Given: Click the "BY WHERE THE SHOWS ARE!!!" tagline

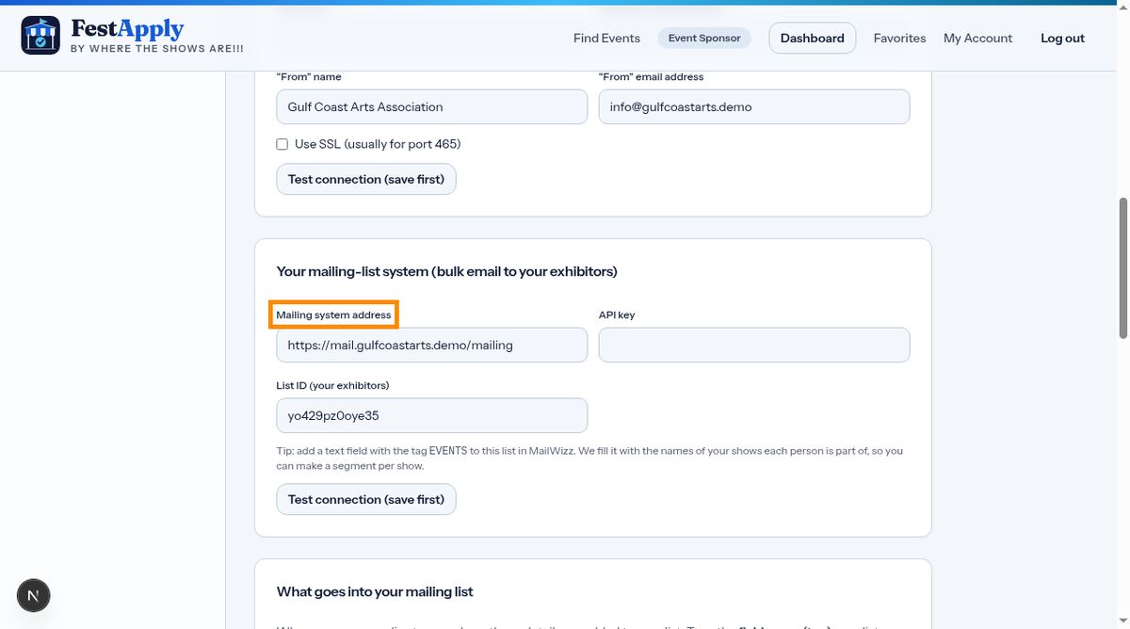Looking at the screenshot, I should point(157,48).
